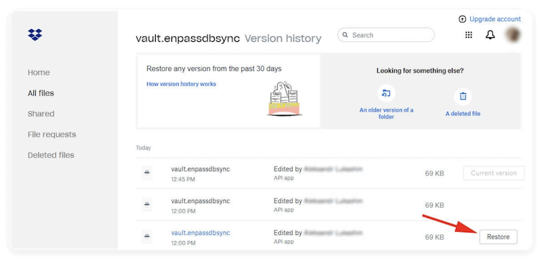Click file icon of second 12:00 PM version

tap(147, 204)
